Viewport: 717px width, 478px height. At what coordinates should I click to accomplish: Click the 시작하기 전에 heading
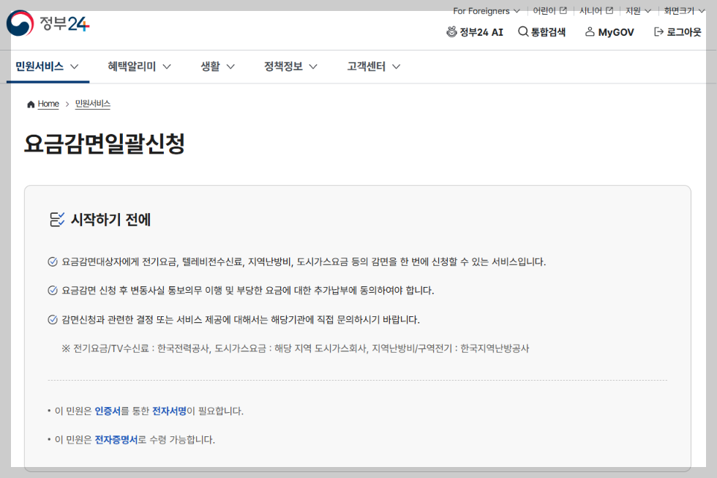click(x=110, y=220)
